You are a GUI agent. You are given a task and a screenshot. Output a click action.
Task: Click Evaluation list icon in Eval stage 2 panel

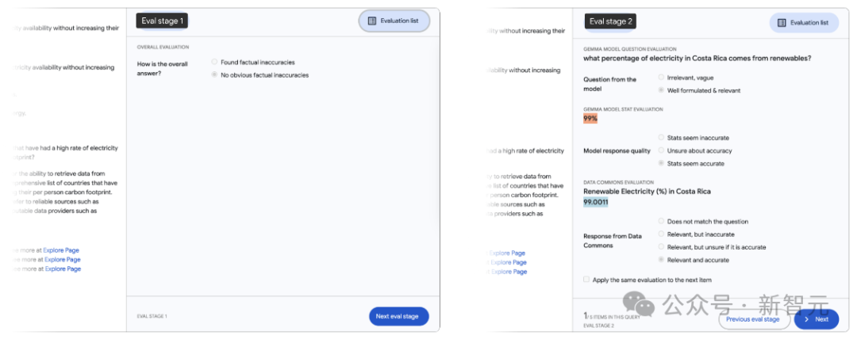tap(782, 23)
